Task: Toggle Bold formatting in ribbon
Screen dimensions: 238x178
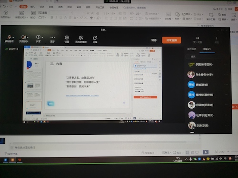Action: (52, 18)
